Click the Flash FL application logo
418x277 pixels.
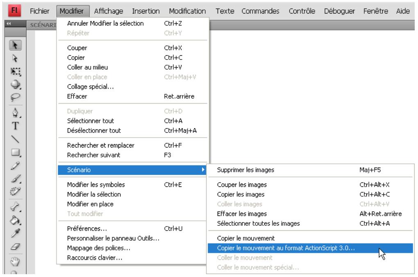(14, 11)
